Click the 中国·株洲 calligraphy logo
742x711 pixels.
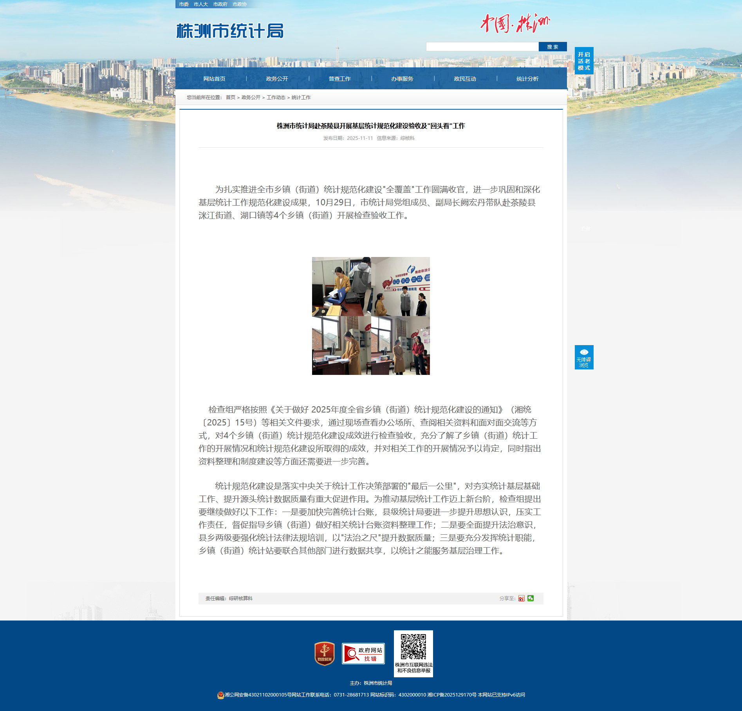coord(515,24)
